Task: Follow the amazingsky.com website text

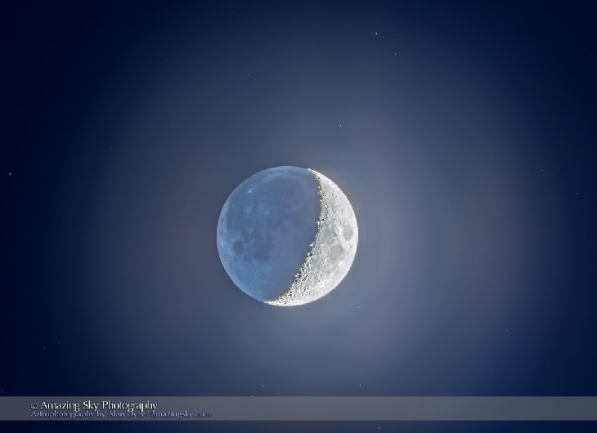Action: coord(180,414)
